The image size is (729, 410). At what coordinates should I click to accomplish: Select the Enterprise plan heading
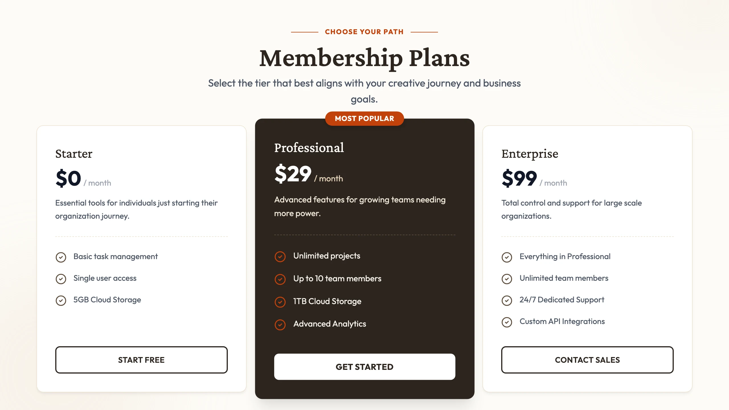530,154
